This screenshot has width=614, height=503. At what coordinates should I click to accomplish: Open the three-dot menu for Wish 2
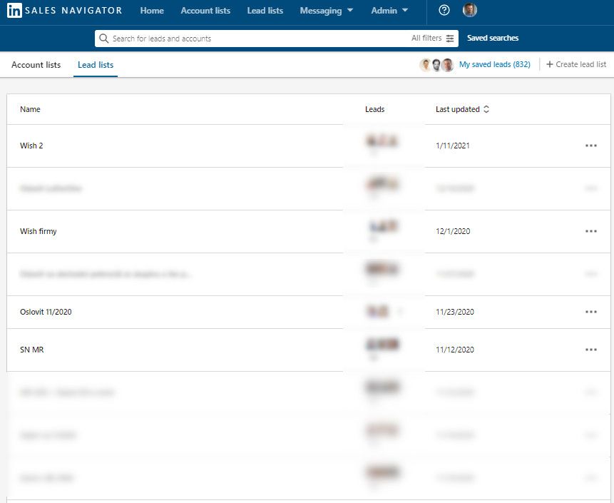tap(590, 146)
